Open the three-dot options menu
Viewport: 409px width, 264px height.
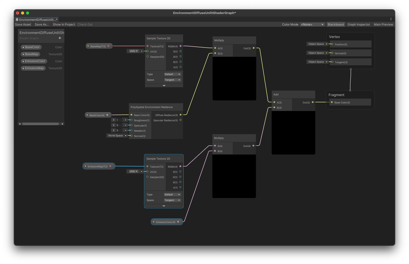(x=391, y=19)
